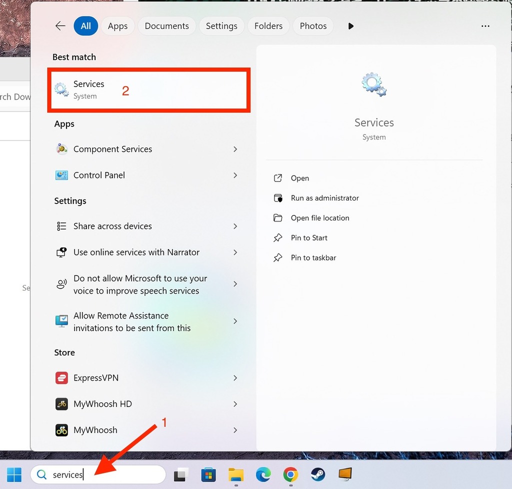Expand the Share across devices chevron
This screenshot has width=512, height=489.
tap(235, 226)
